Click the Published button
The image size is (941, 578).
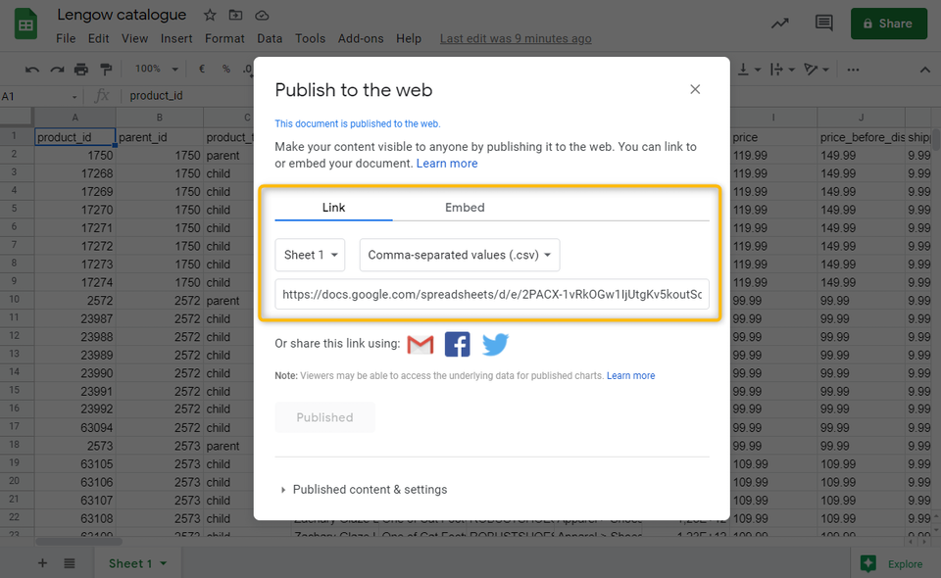pyautogui.click(x=324, y=417)
